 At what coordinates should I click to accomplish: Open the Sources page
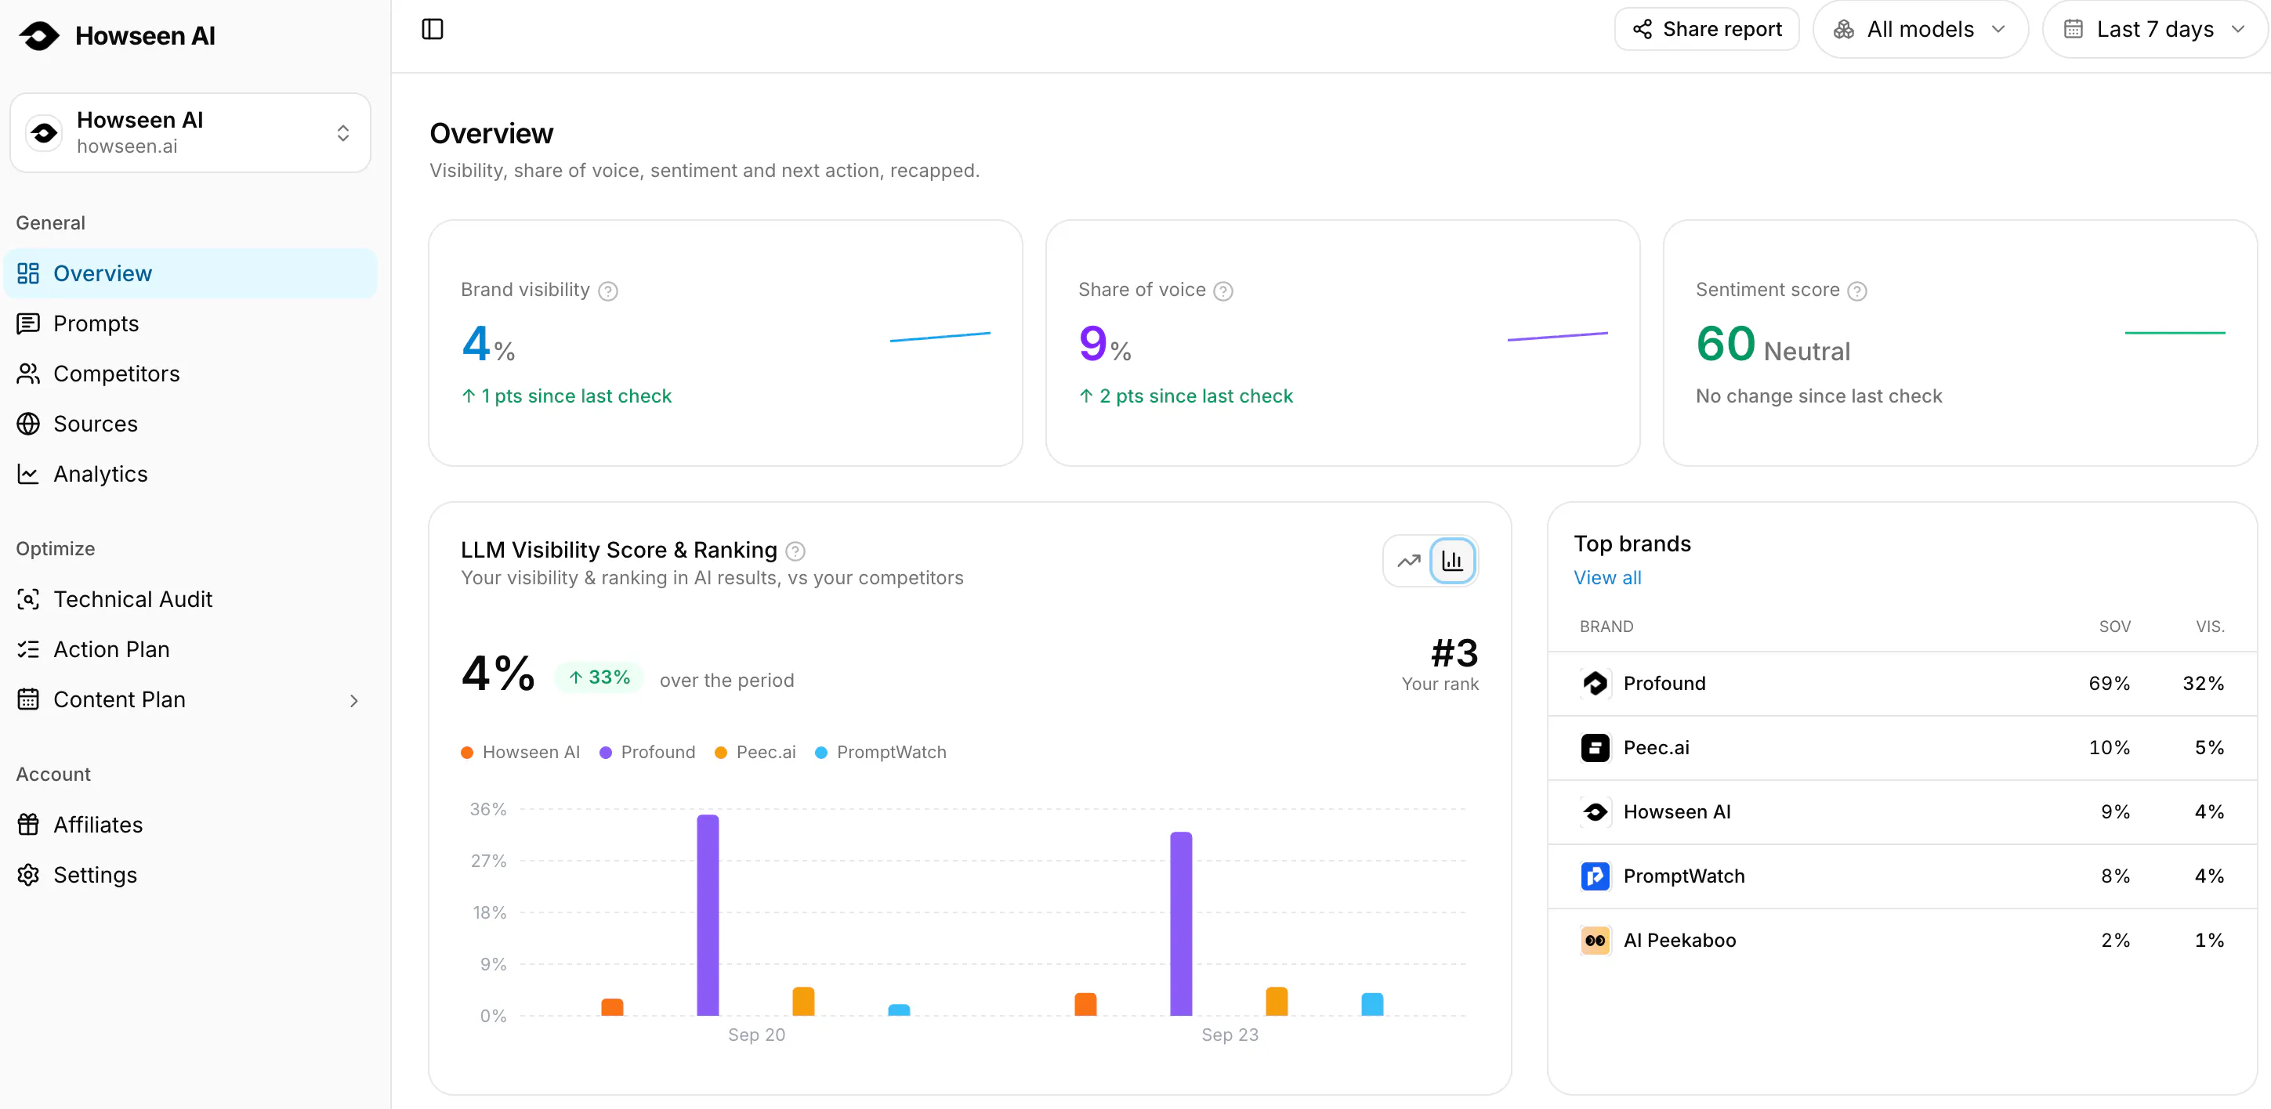tap(190, 424)
